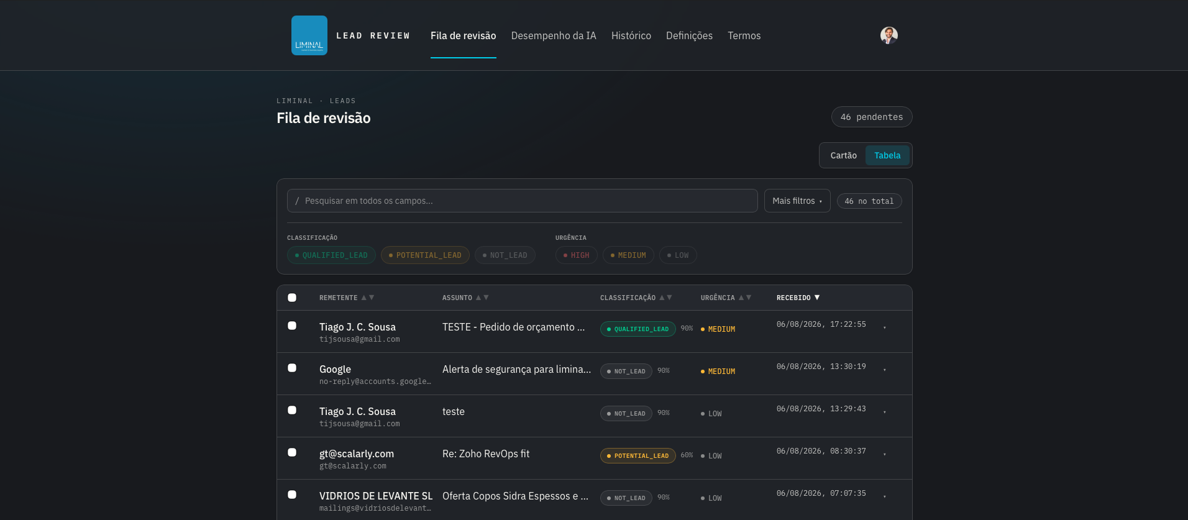Click tijsousa@gmail.com in first row

coord(360,339)
